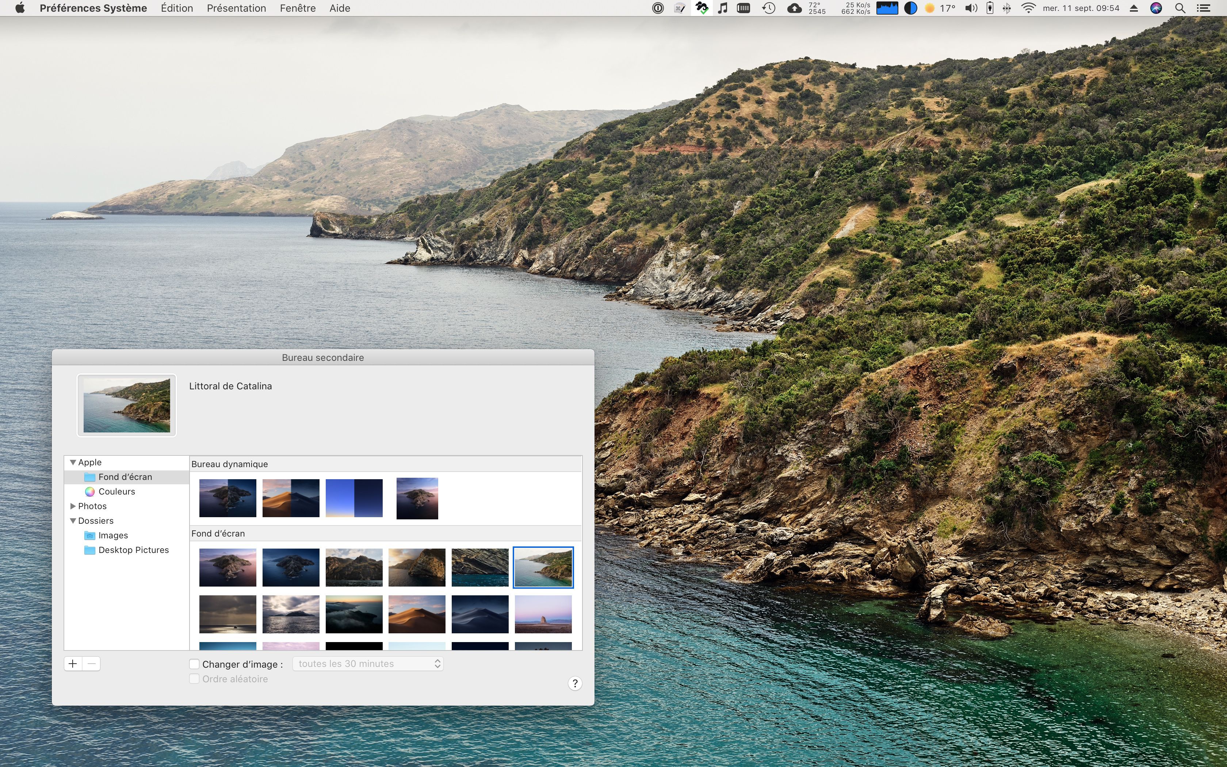
Task: Open the Fenêtre menu
Action: click(298, 8)
